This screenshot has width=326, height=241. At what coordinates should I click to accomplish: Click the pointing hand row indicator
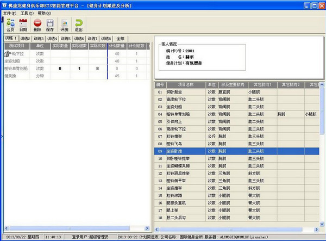(x=8, y=54)
